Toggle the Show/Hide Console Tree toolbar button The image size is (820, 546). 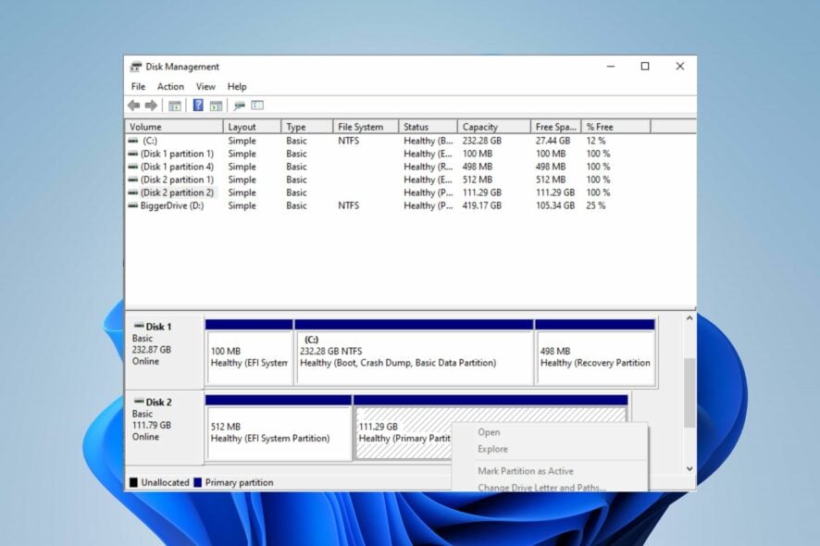175,105
